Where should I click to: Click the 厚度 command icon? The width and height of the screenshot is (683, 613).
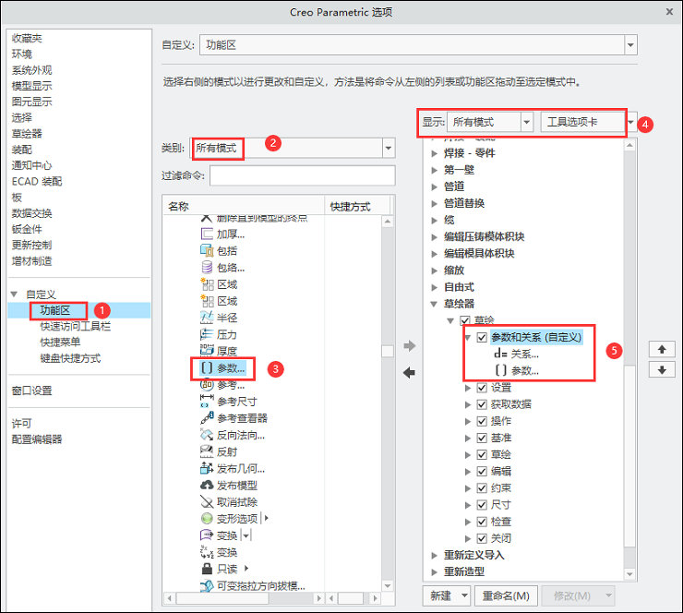207,350
